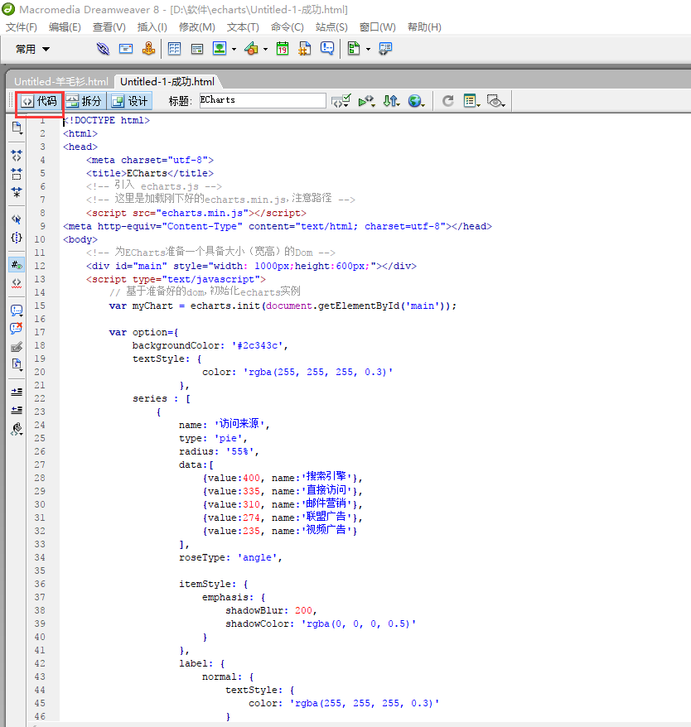Click the Templates icon
The width and height of the screenshot is (691, 727).
click(x=354, y=48)
